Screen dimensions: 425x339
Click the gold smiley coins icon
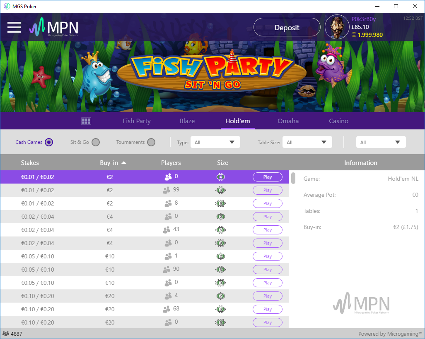pyautogui.click(x=354, y=35)
